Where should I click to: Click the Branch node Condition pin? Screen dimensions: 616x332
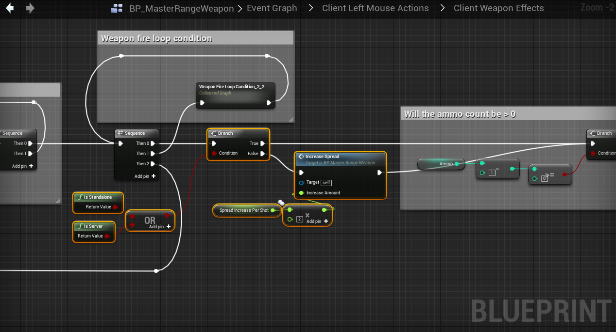pos(214,153)
